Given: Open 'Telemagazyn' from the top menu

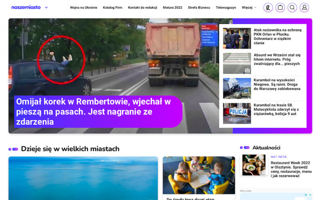Looking at the screenshot, I should pyautogui.click(x=226, y=8).
